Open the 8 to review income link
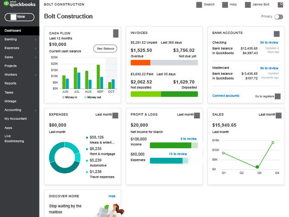289x217 pixels. coord(189,139)
